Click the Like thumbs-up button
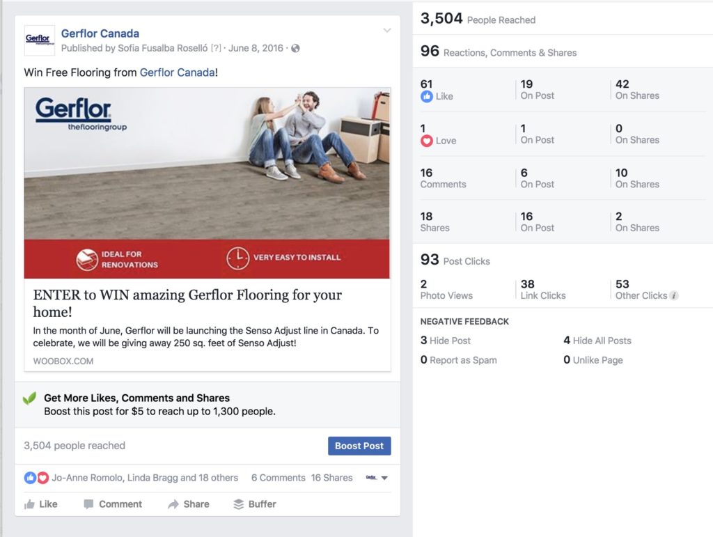The width and height of the screenshot is (713, 537). pyautogui.click(x=41, y=504)
